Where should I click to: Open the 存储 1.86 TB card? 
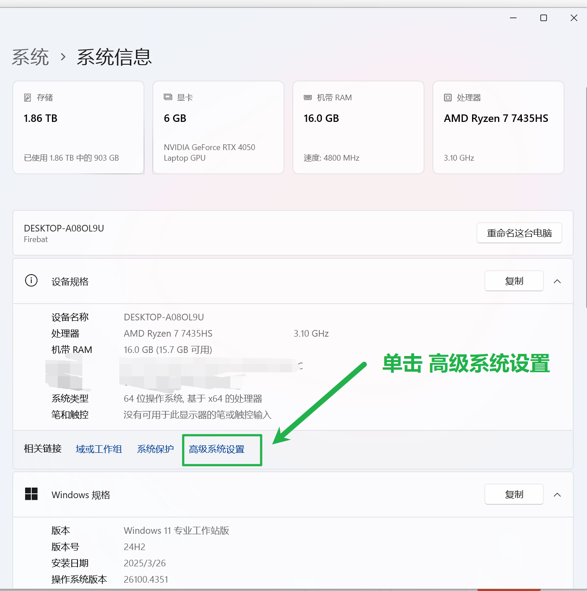click(78, 127)
